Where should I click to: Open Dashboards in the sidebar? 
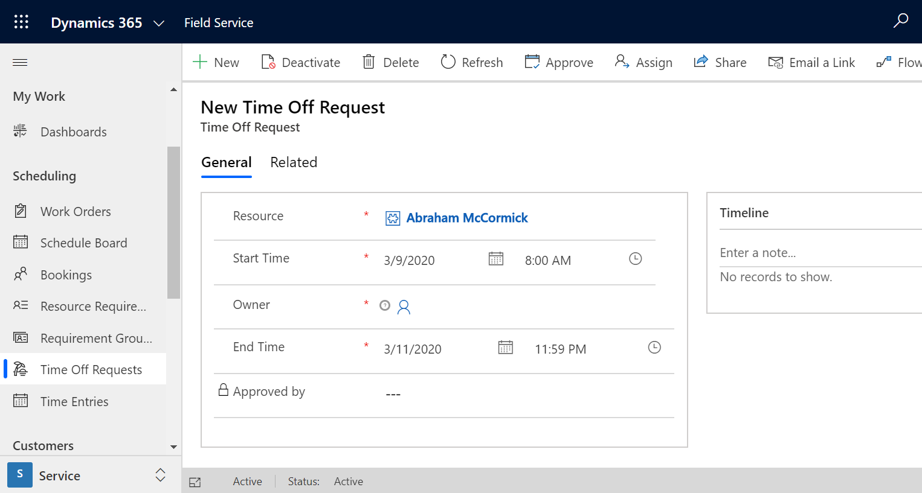tap(74, 132)
